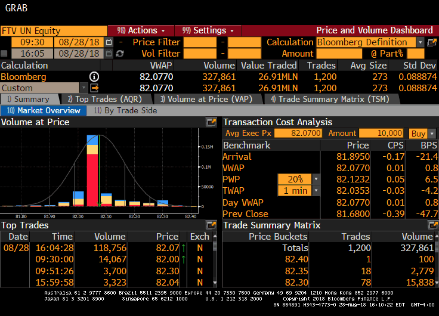Expand the Bloomberg Definition calculation dropdown
Screen dimensions: 439x316
[x=420, y=42]
